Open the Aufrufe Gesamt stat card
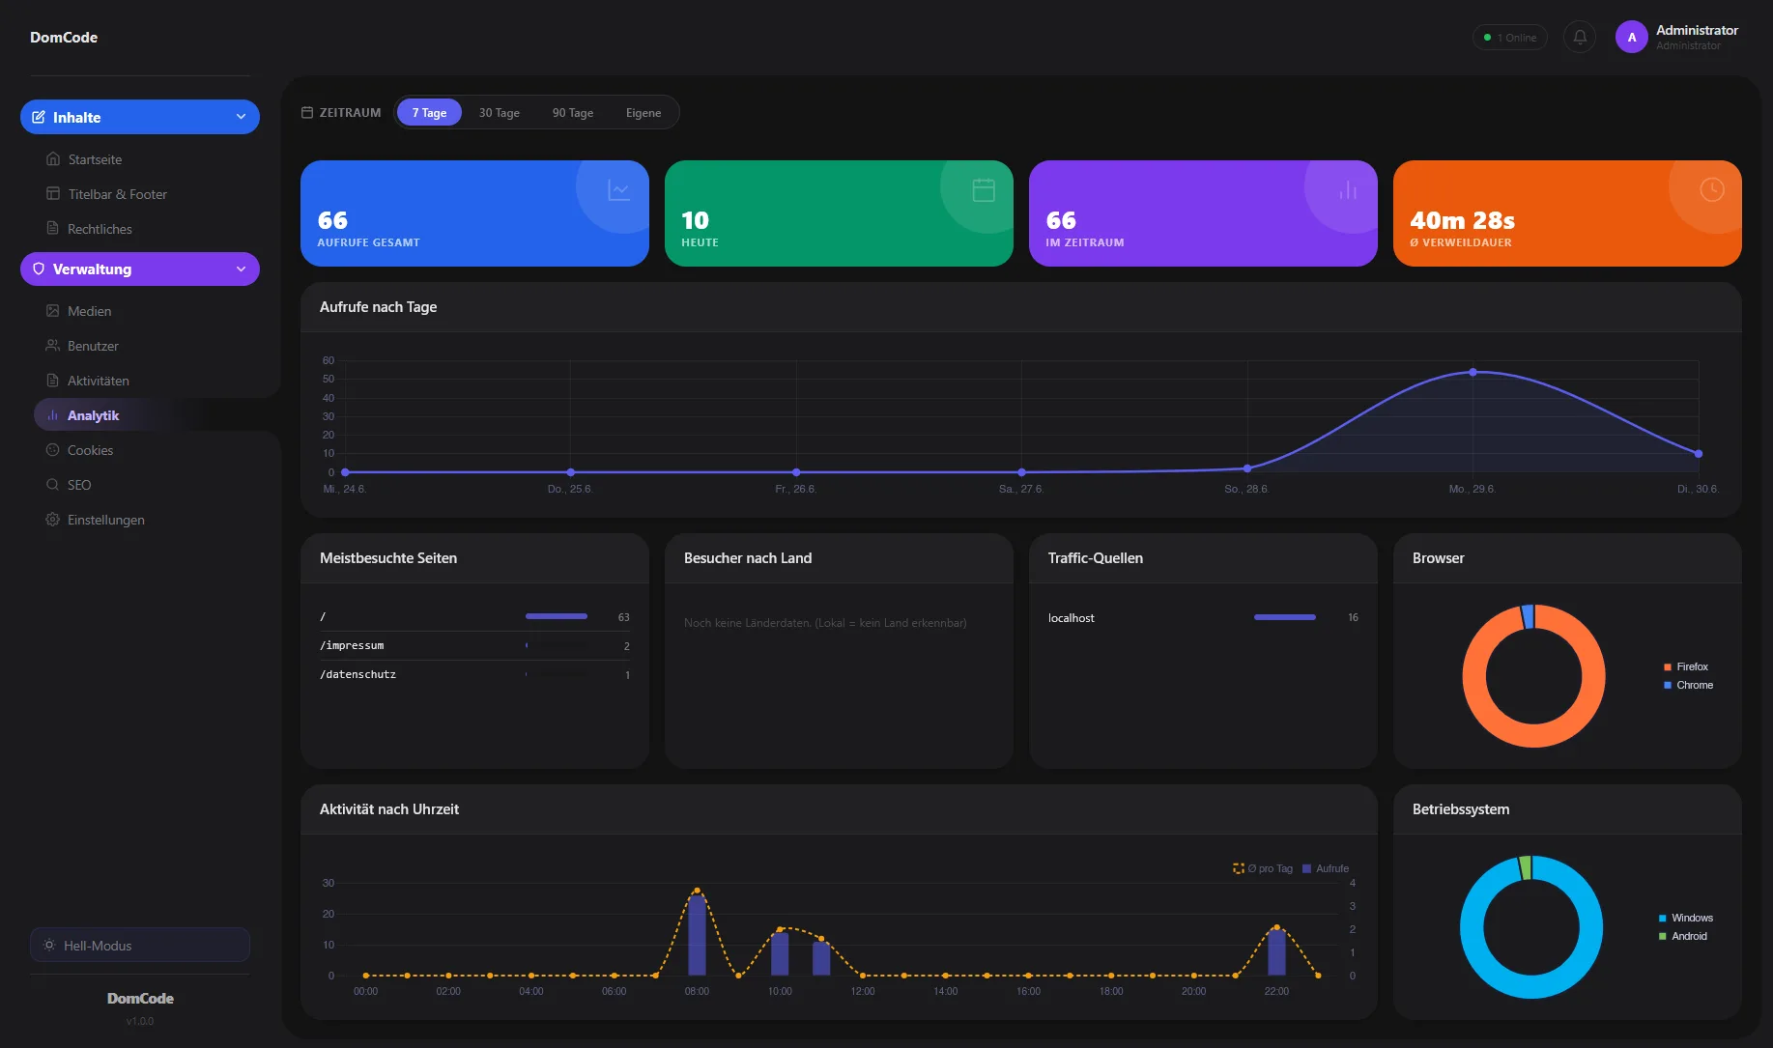 click(474, 213)
